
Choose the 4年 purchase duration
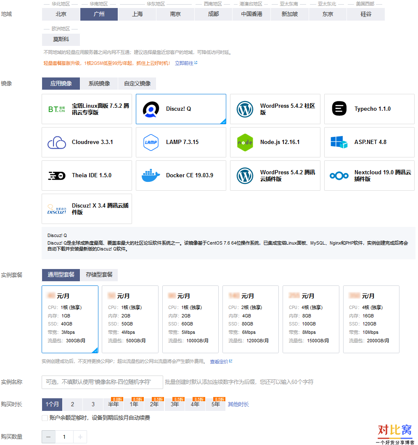195,404
